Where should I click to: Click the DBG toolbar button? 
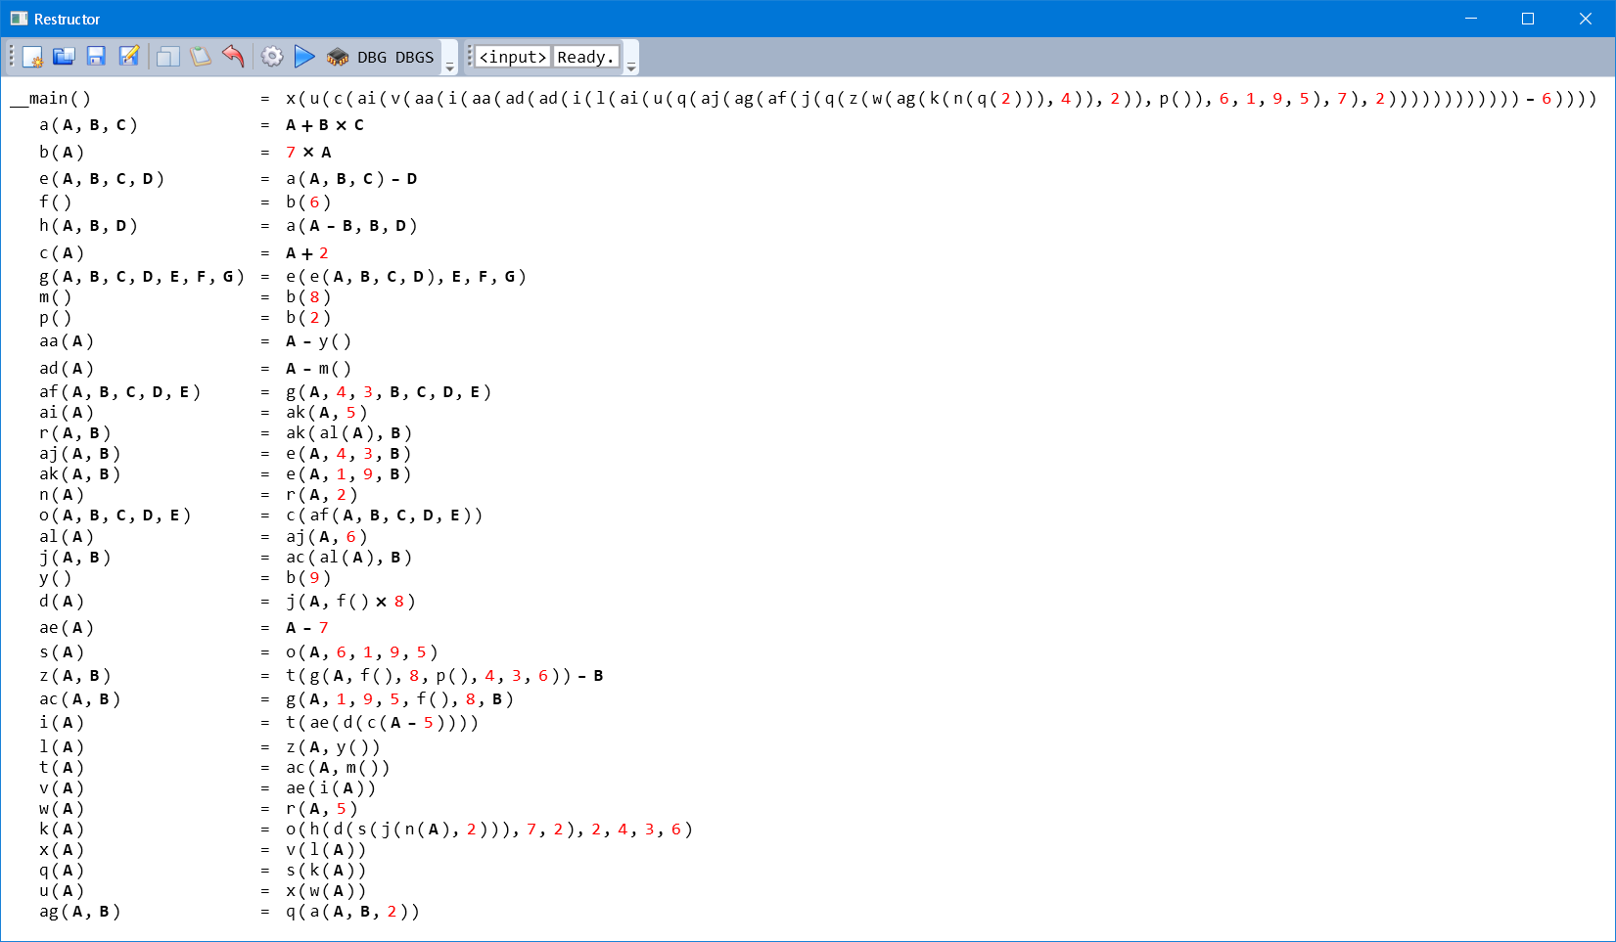(x=372, y=58)
